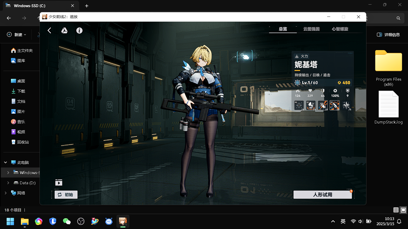The width and height of the screenshot is (408, 229).
Task: Click Explorer's back navigation arrow
Action: [9, 18]
